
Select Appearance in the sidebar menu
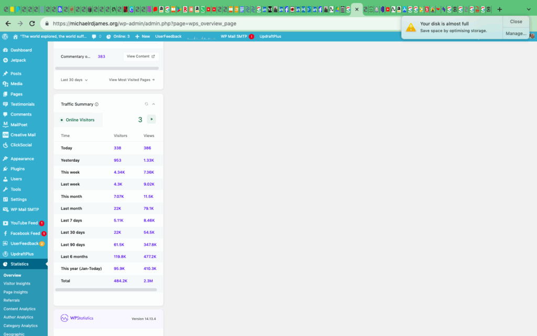coord(22,159)
